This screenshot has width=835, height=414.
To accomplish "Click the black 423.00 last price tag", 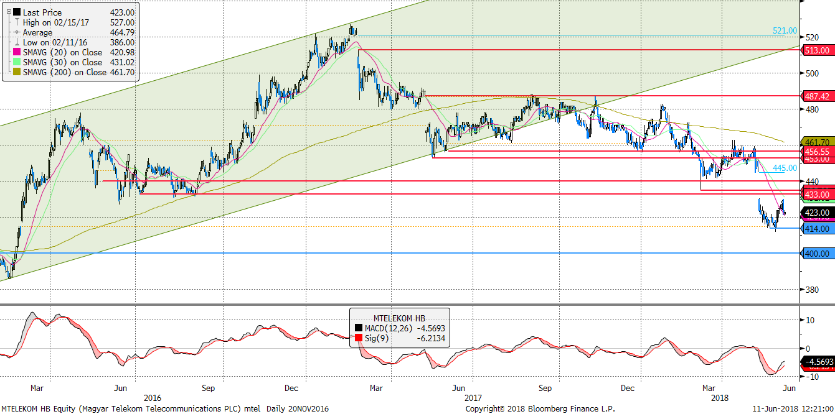I will 816,213.
